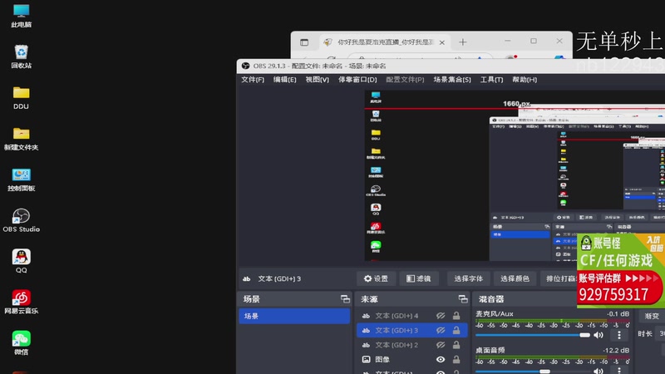The height and width of the screenshot is (374, 665).
Task: Toggle lock on the 图像 source
Action: pos(456,359)
